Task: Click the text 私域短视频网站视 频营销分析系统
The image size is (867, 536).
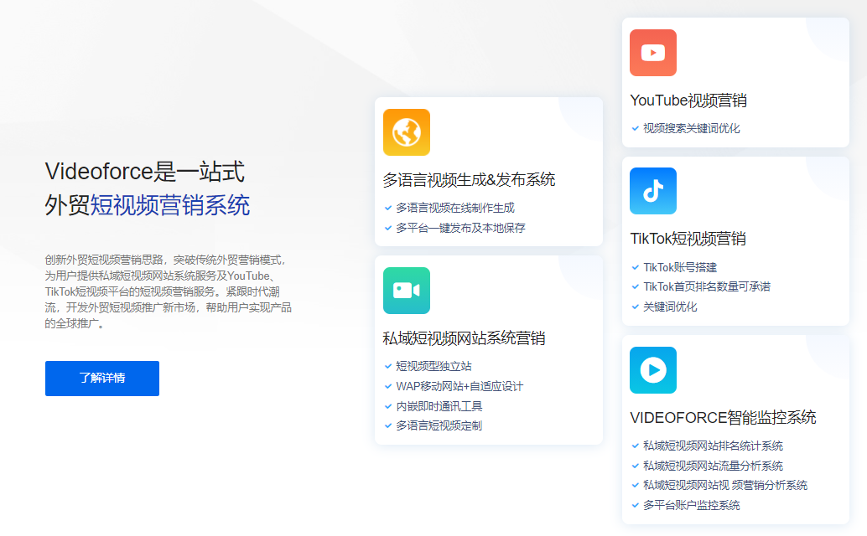Action: point(725,485)
